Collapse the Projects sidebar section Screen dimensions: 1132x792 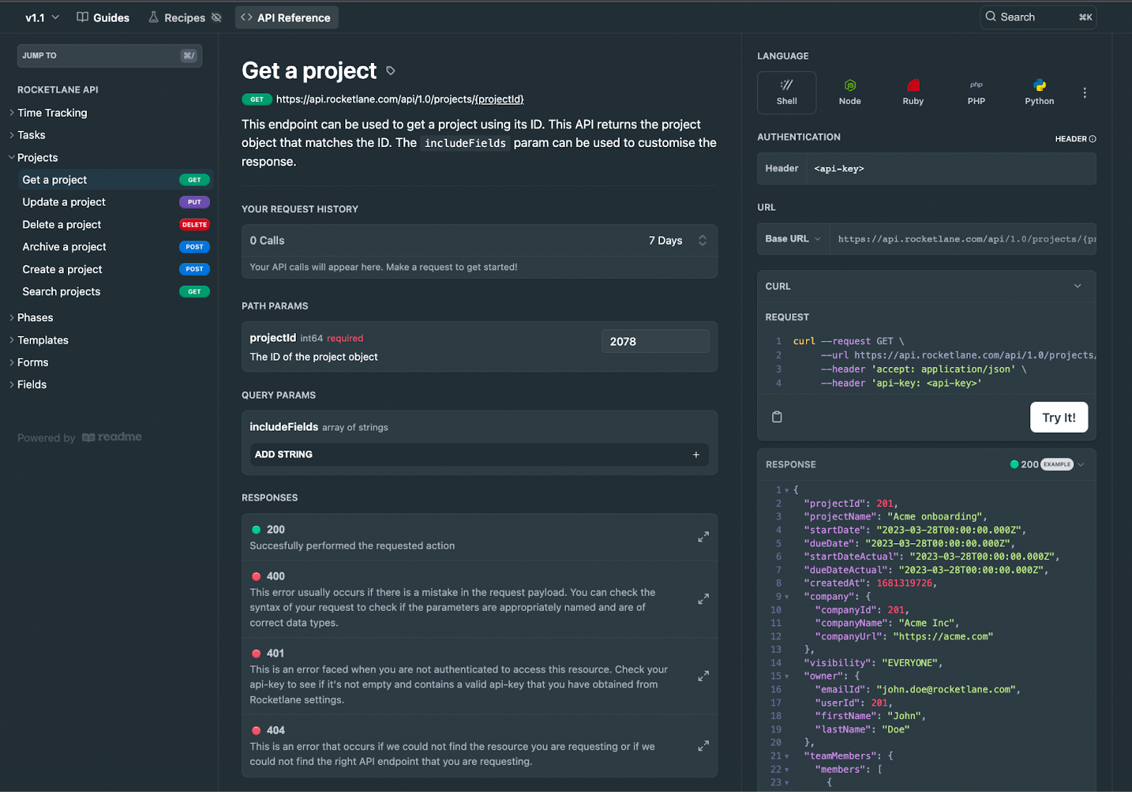pos(12,158)
